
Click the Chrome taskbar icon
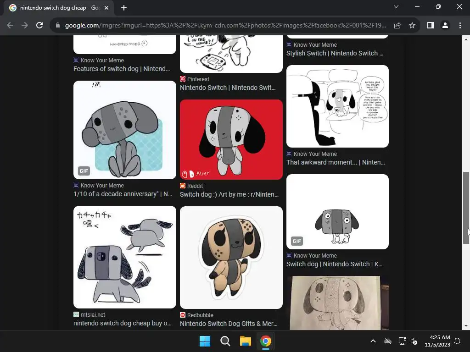click(x=266, y=341)
